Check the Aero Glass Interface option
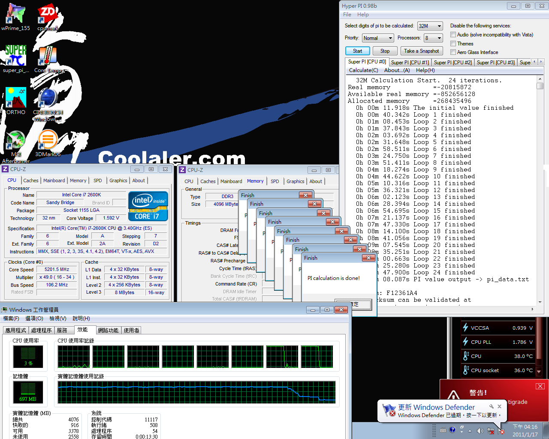This screenshot has height=439, width=549. (453, 52)
